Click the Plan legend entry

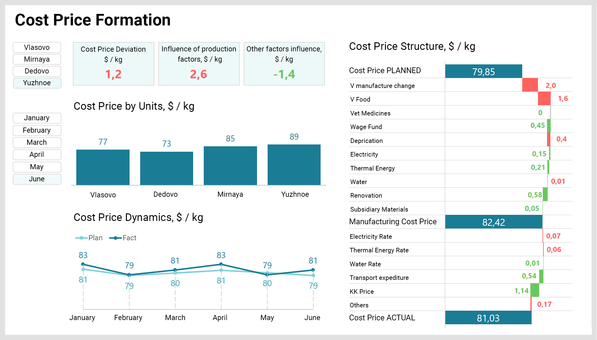point(89,238)
